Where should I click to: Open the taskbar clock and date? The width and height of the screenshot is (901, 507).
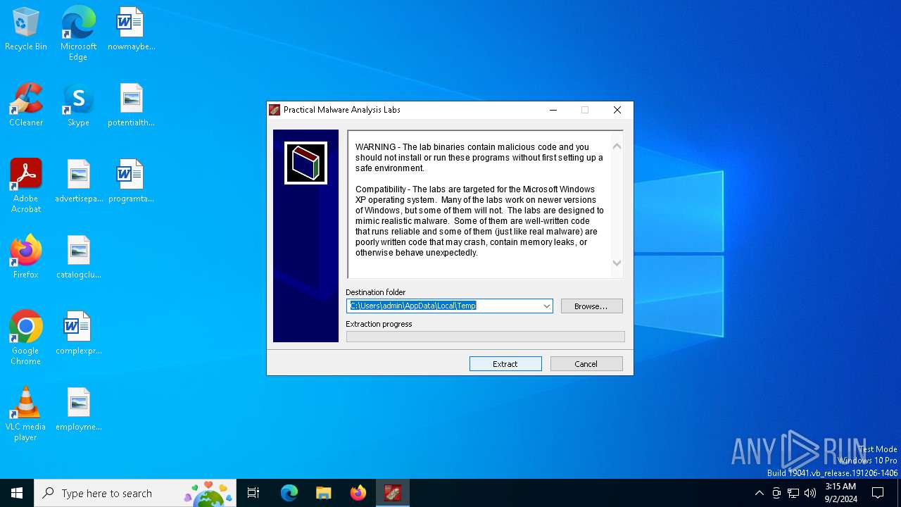pyautogui.click(x=840, y=493)
